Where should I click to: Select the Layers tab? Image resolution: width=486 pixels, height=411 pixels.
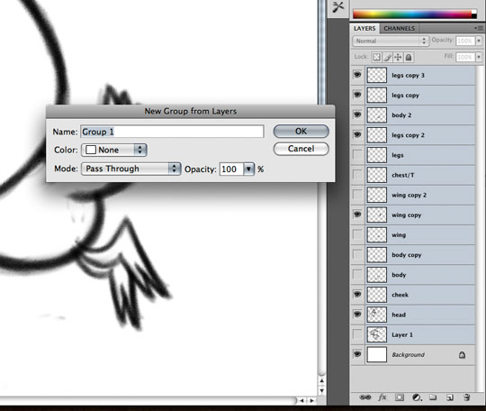point(364,28)
